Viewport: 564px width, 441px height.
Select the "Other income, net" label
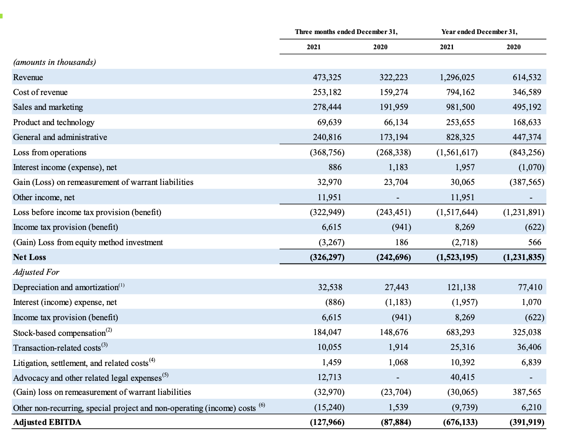tap(44, 197)
